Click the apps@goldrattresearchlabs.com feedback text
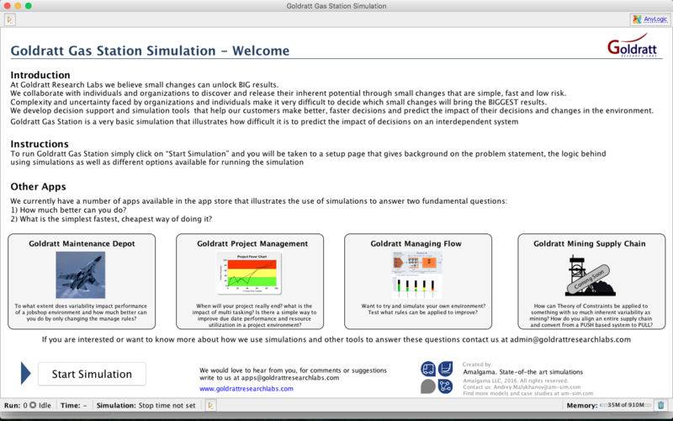Screen dimensions: 673x421 click(269, 378)
